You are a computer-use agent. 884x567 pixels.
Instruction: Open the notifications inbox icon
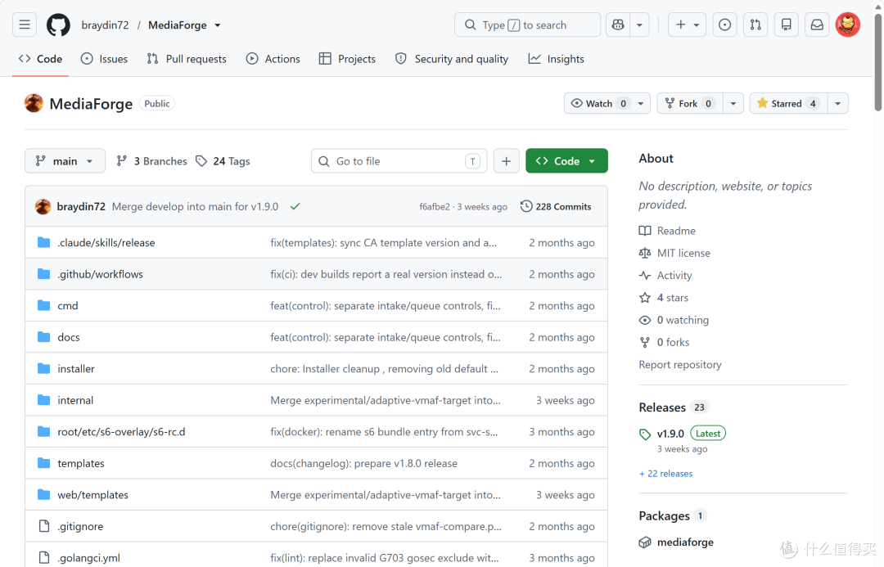click(817, 25)
